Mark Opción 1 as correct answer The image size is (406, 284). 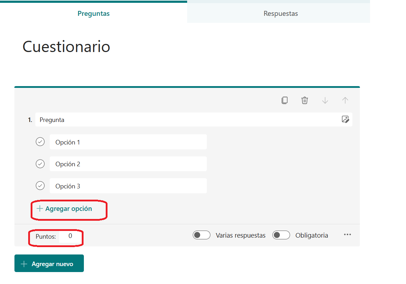point(40,142)
